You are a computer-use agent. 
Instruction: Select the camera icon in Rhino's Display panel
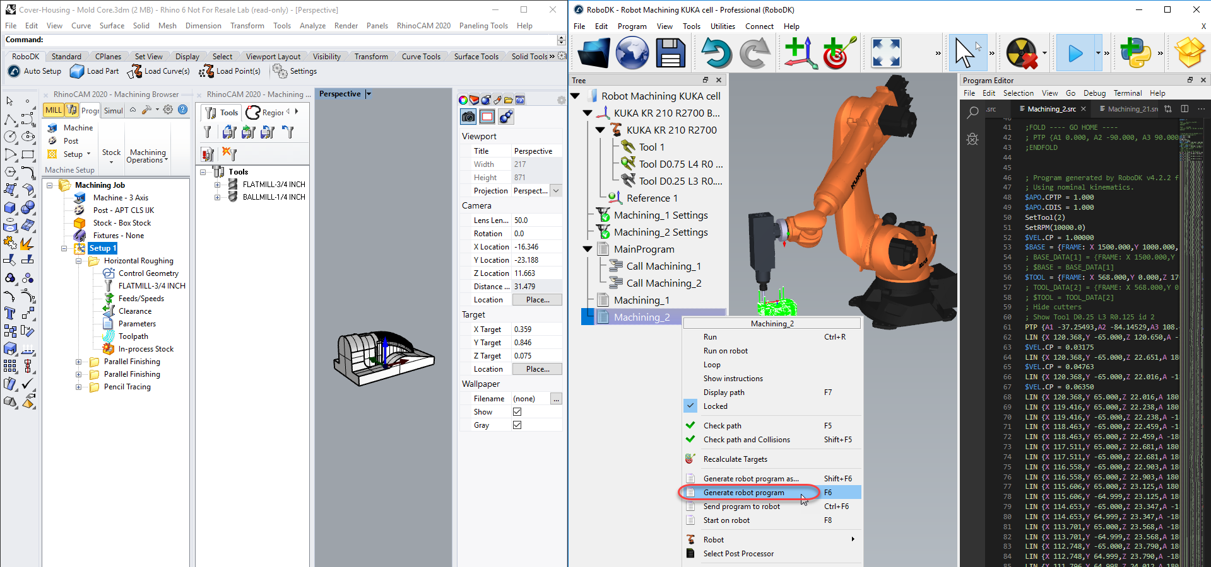[468, 117]
